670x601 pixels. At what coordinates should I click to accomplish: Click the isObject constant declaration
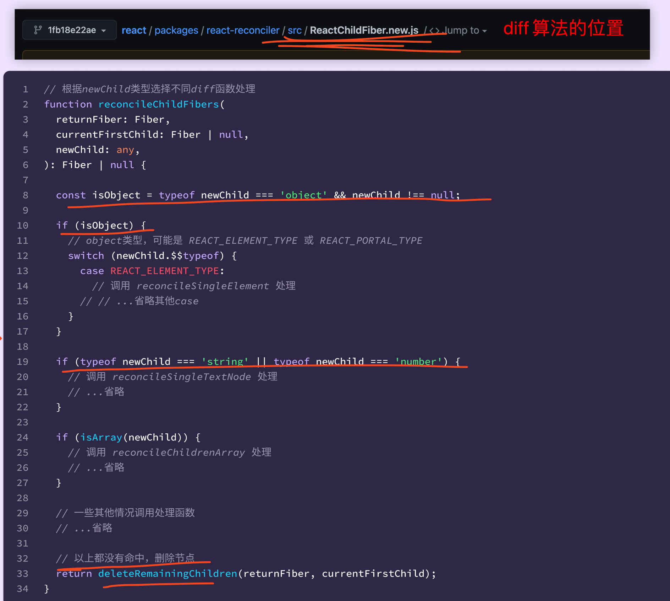pos(116,195)
